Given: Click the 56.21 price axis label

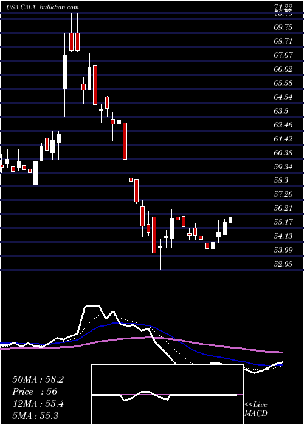Looking at the screenshot, I should click(x=283, y=208).
